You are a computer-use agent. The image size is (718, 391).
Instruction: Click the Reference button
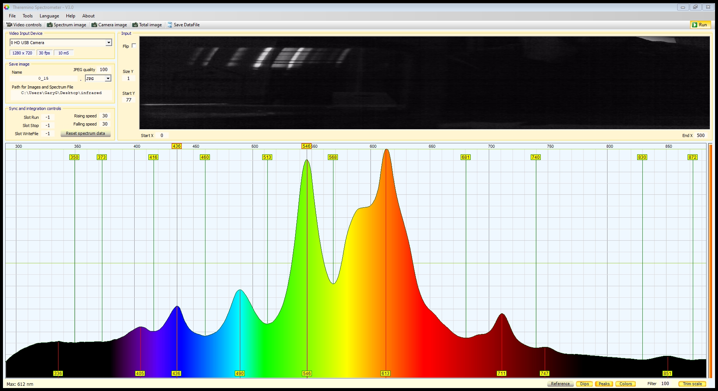(x=560, y=384)
